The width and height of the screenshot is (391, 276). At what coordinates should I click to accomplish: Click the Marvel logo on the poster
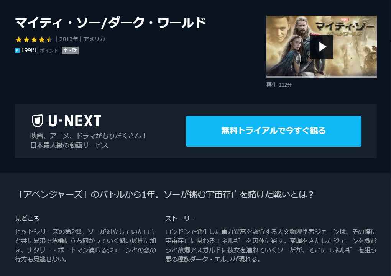click(x=345, y=20)
